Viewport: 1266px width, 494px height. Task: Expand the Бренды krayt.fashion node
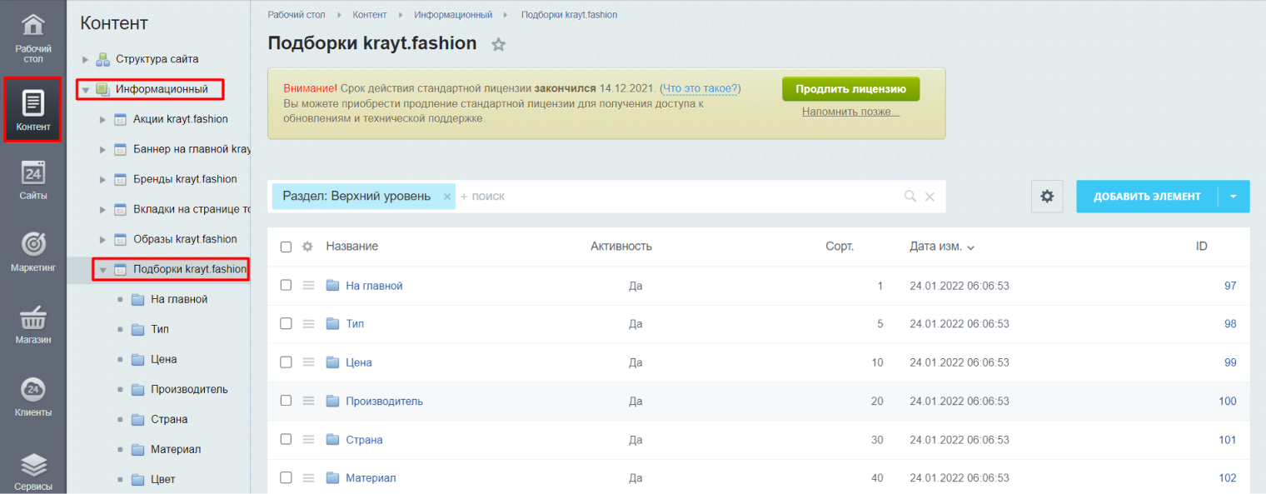coord(102,179)
